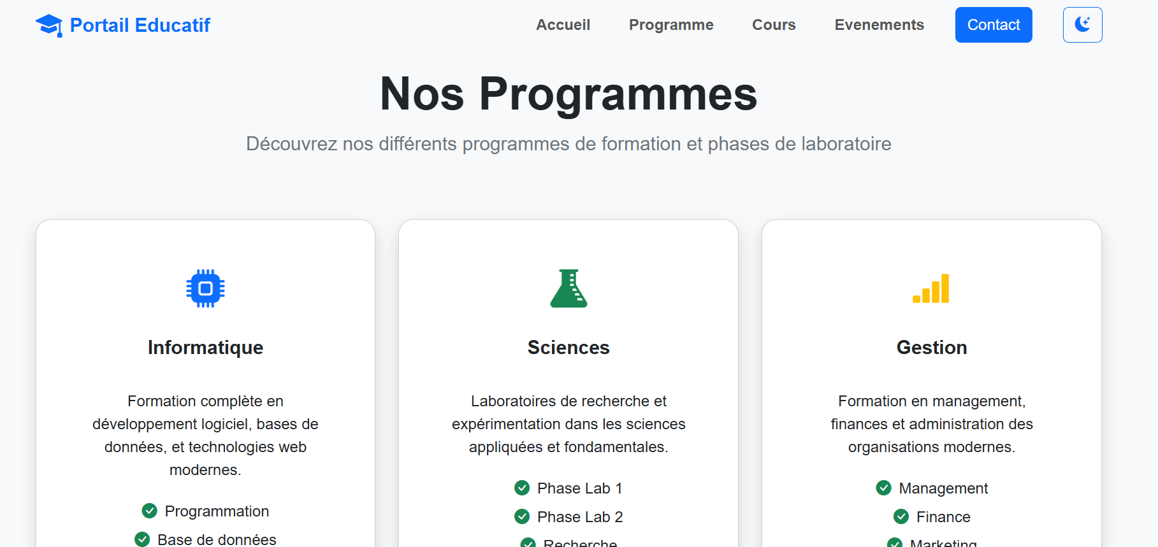This screenshot has width=1158, height=547.
Task: Click the checkmark icon beside Finance
Action: (901, 516)
